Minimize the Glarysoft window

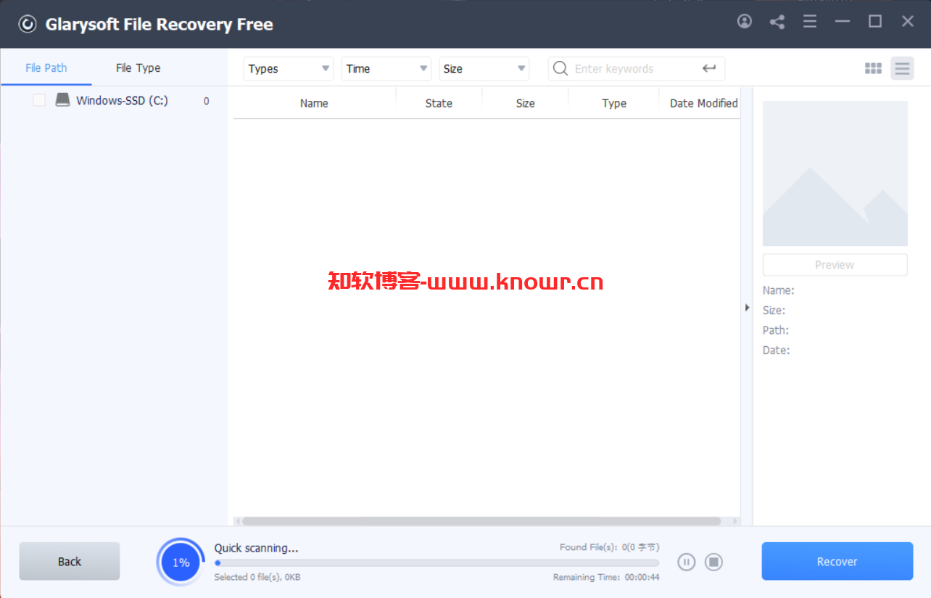point(842,22)
